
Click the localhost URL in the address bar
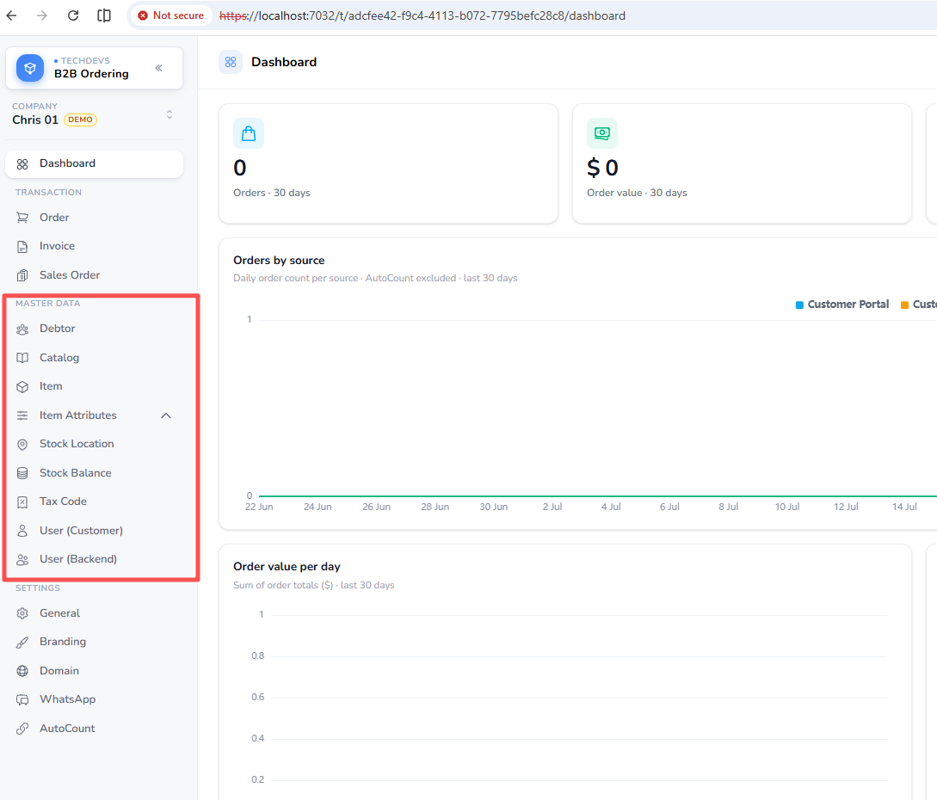pos(422,16)
